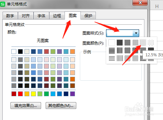This screenshot has width=163, height=120.
Task: Select the thick checkerboard crosshatch pattern
Action: coord(143,50)
